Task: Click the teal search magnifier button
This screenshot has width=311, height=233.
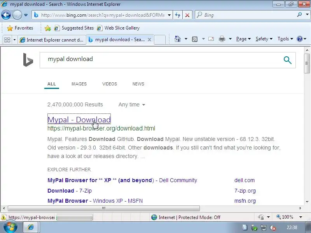Action: pos(287,60)
